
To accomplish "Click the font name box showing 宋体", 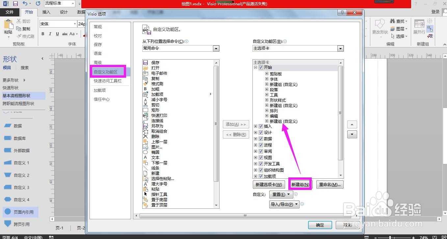I will [58, 24].
